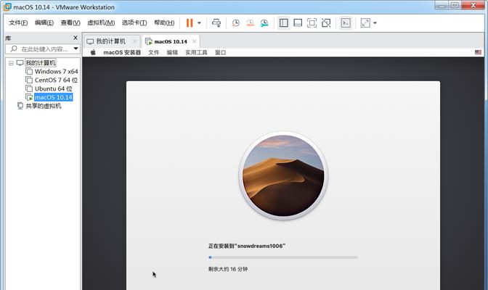Enter full screen mode
This screenshot has height=290, width=488.
(312, 22)
